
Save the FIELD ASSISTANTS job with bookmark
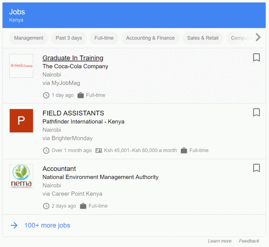pyautogui.click(x=256, y=113)
